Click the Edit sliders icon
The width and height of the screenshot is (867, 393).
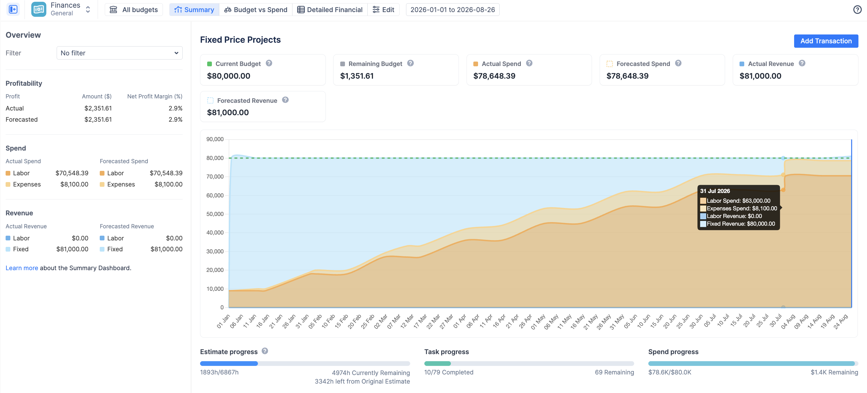point(376,10)
